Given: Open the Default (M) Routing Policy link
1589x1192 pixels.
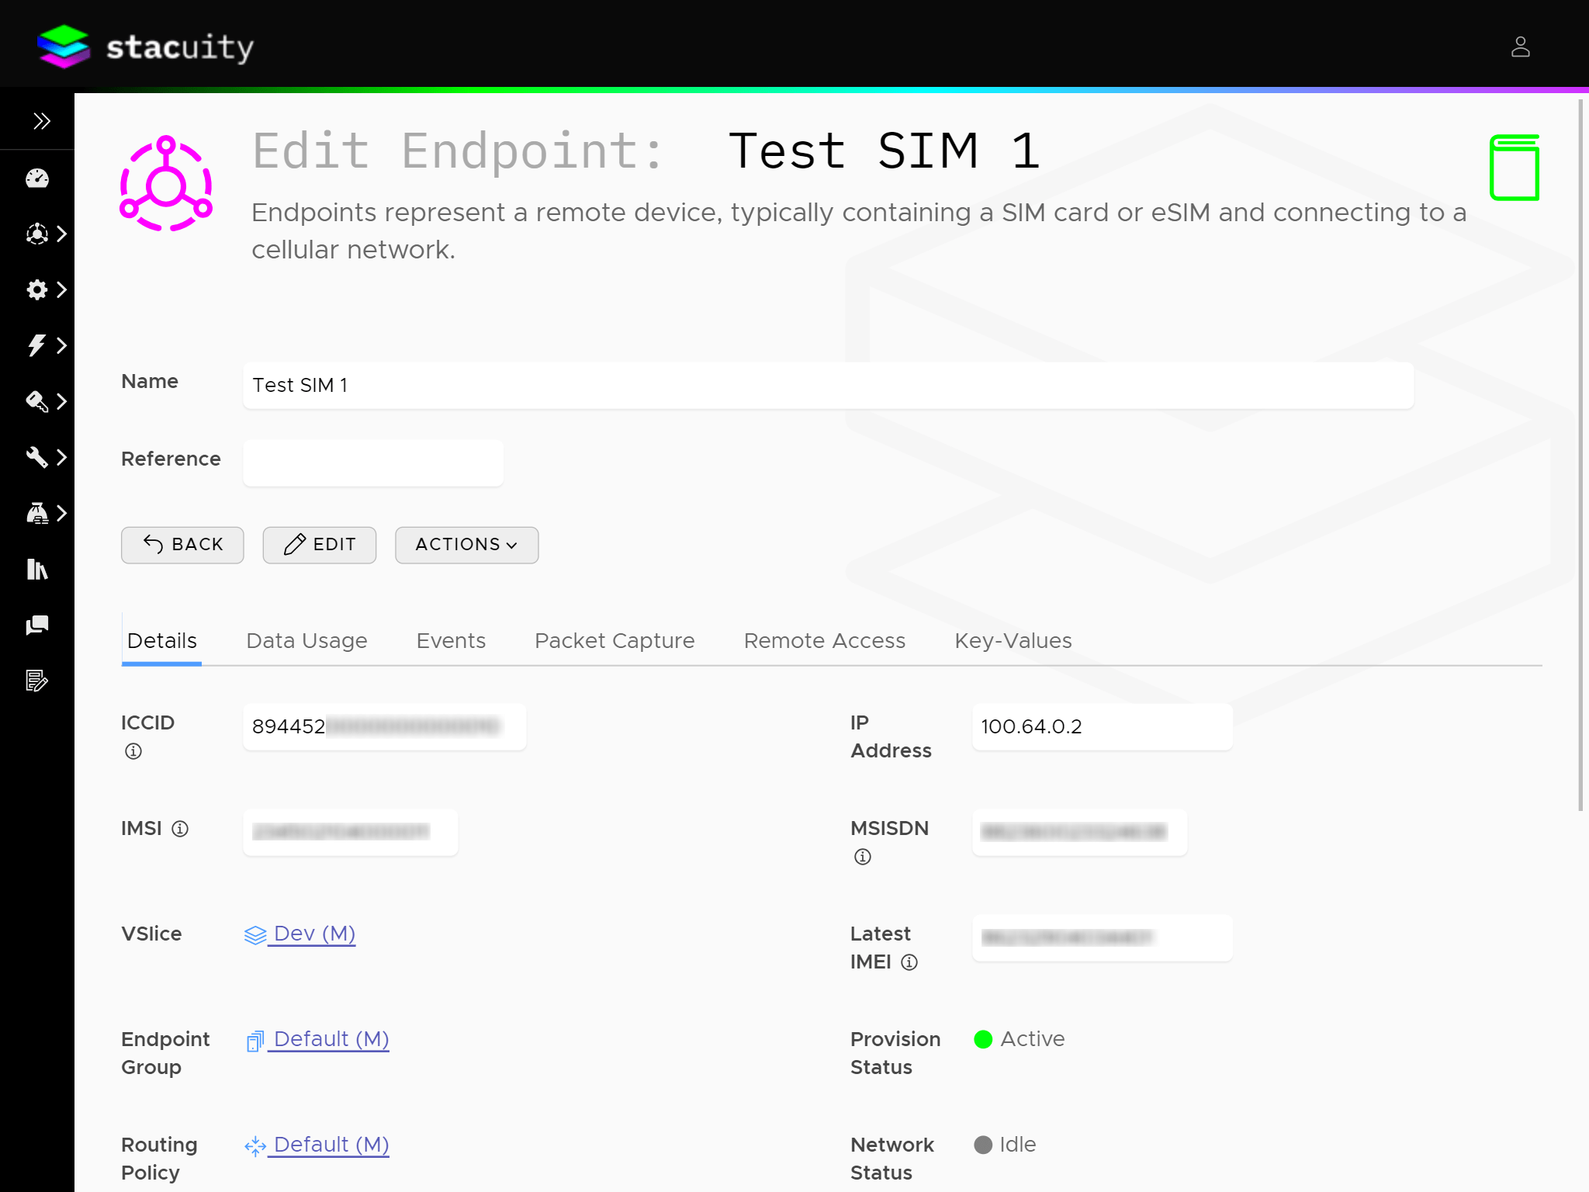Looking at the screenshot, I should [x=331, y=1145].
